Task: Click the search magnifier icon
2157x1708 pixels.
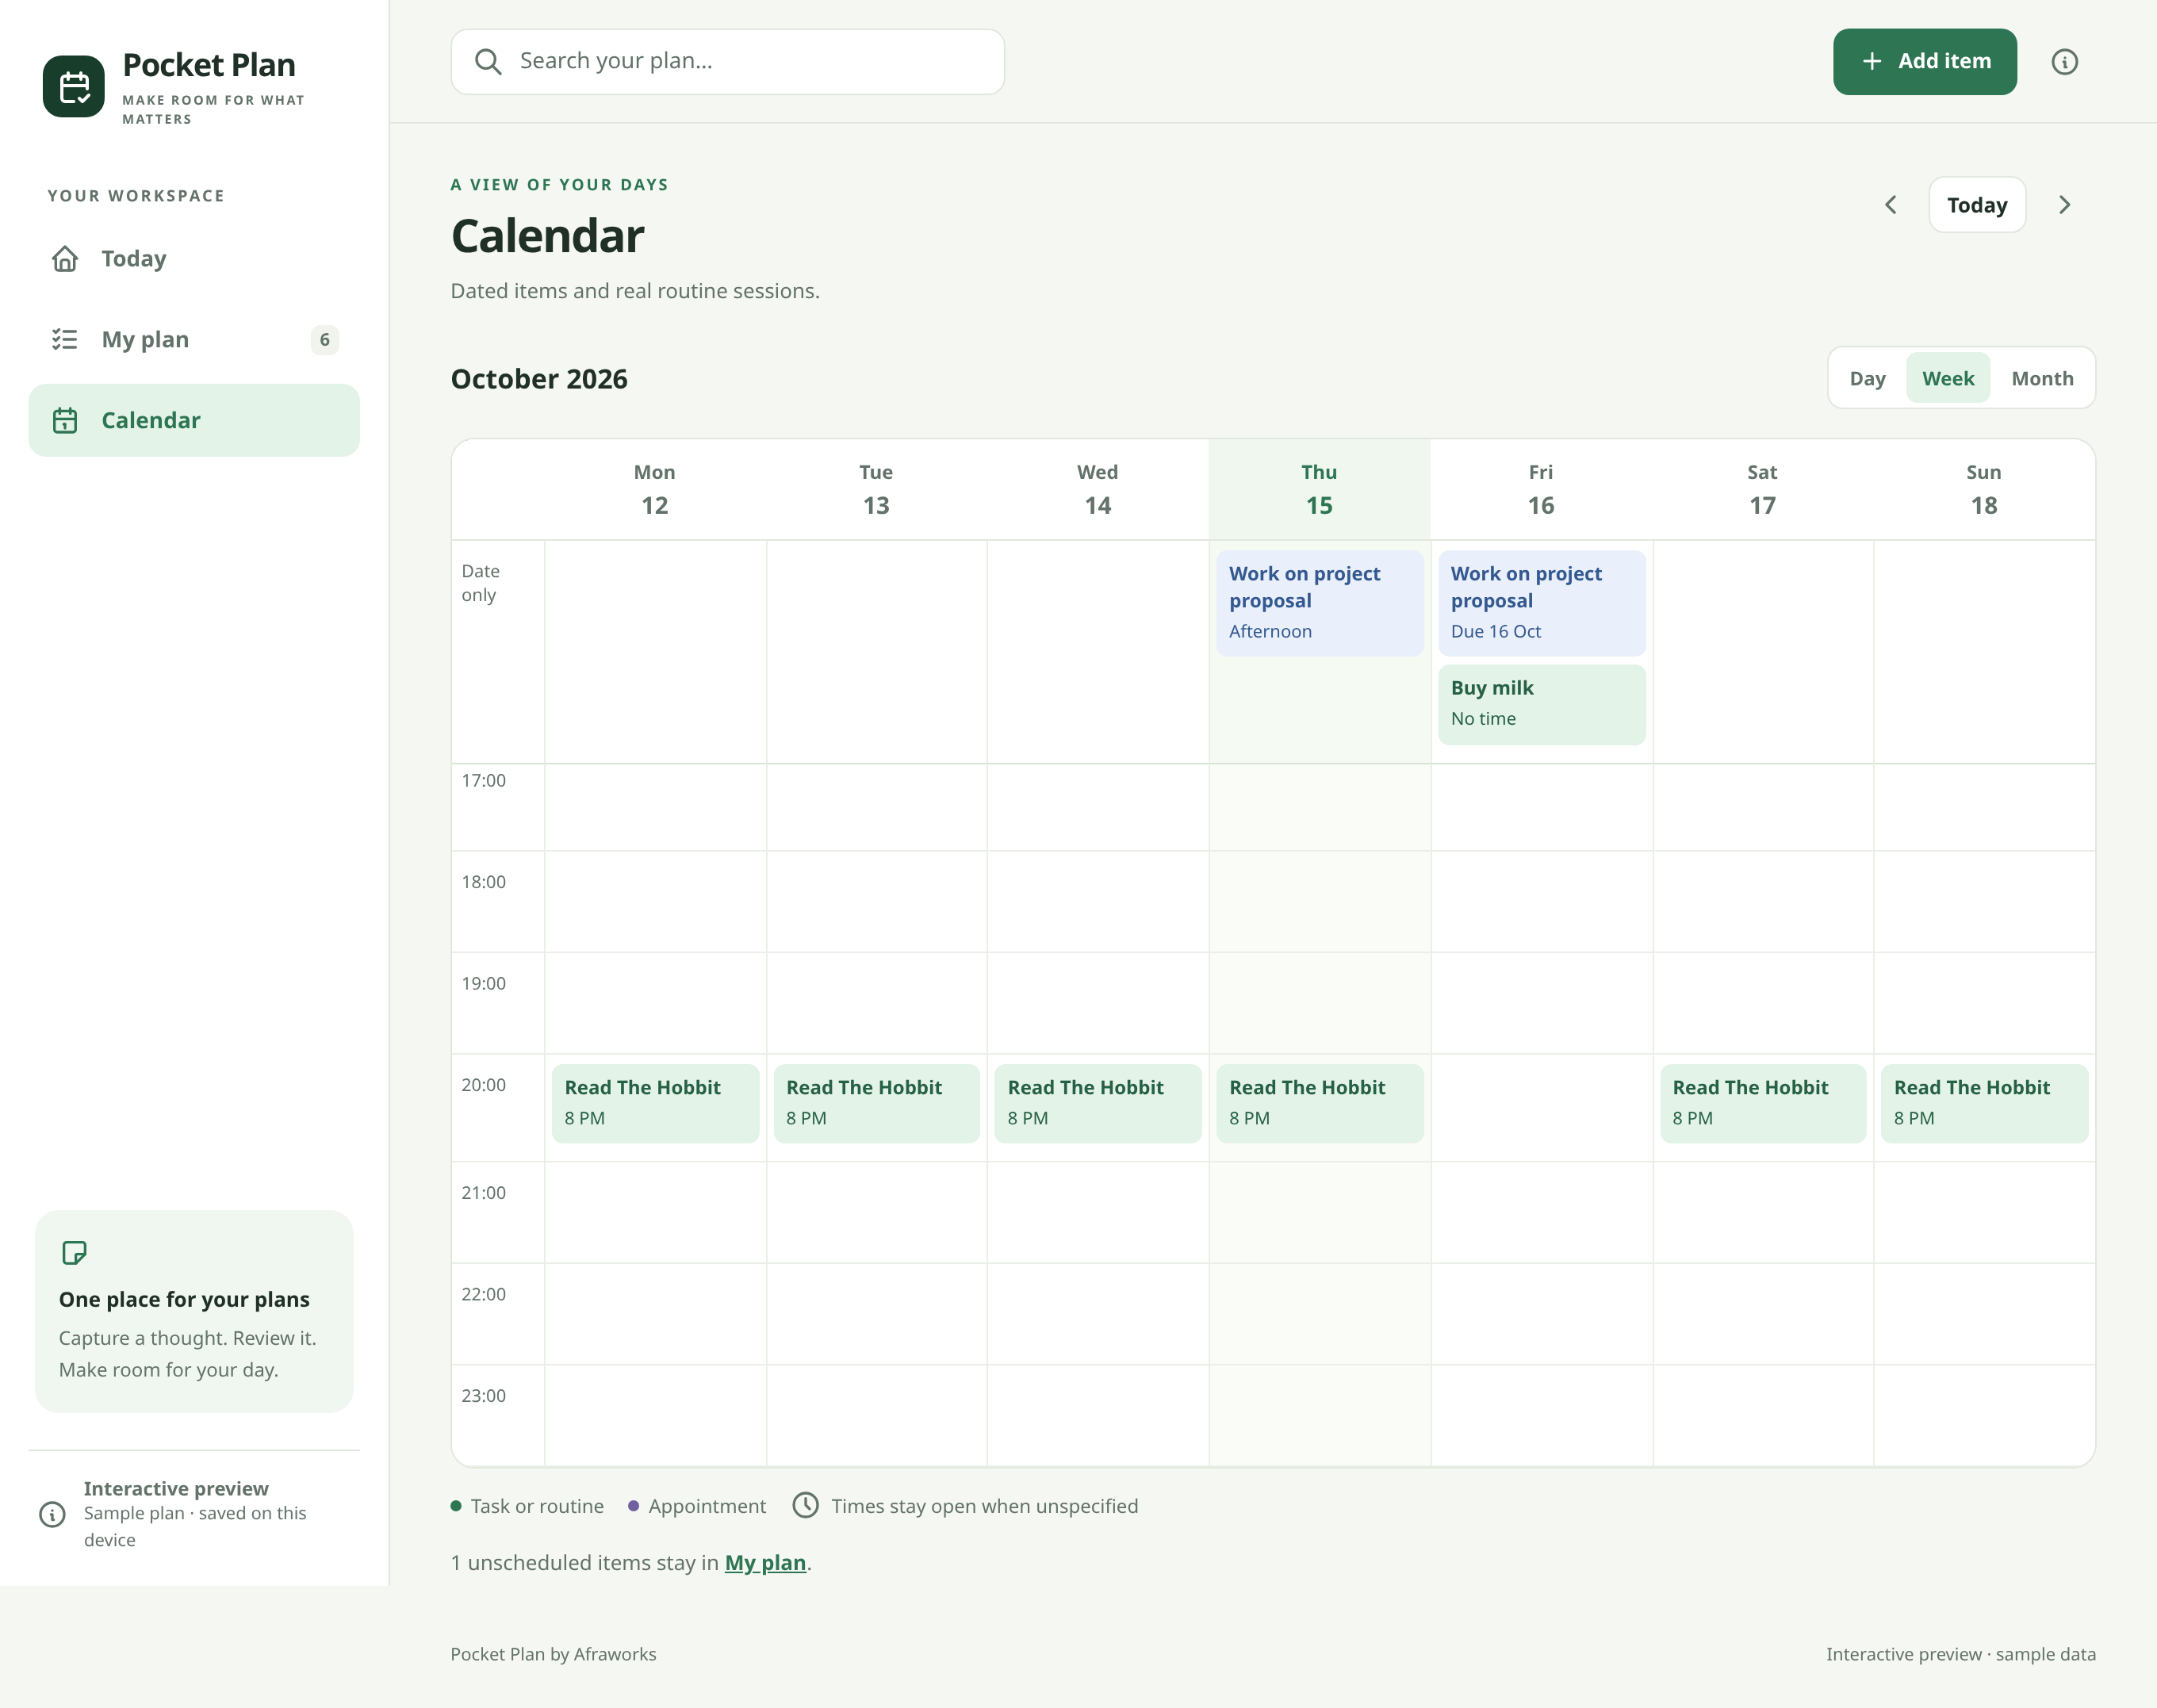Action: (488, 62)
